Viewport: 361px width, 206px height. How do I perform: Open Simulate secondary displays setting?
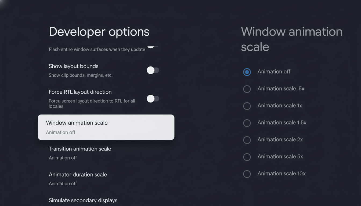pyautogui.click(x=83, y=200)
